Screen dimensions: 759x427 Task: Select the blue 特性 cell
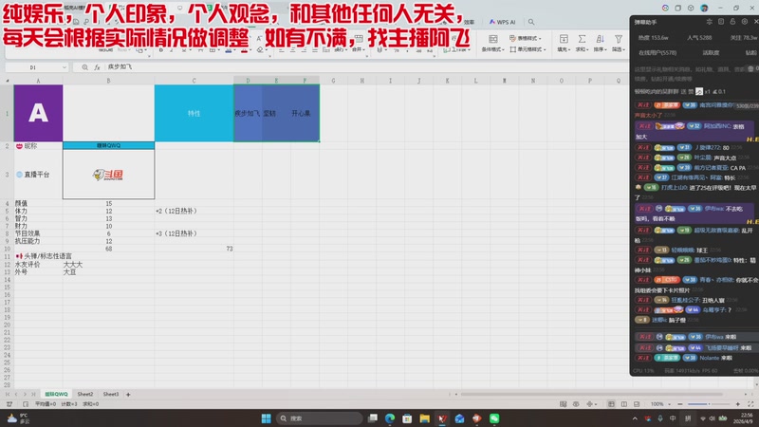tap(194, 113)
